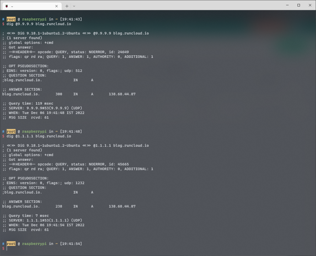
Task: Click the 'dig @1.1.1.1 blog.runcloud.io' command
Action: point(39,136)
